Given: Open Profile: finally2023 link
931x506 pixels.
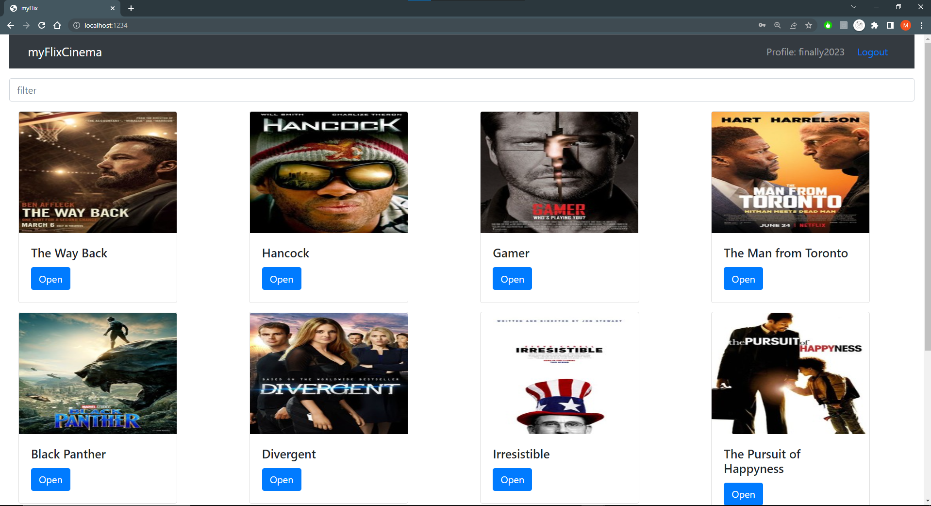Looking at the screenshot, I should coord(805,52).
